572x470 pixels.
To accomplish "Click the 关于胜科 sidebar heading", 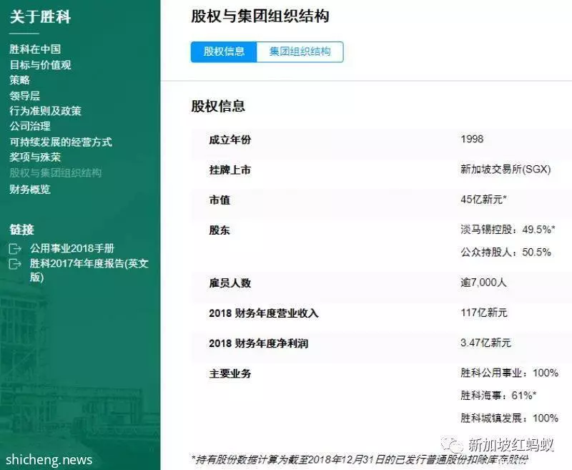I will [x=40, y=16].
